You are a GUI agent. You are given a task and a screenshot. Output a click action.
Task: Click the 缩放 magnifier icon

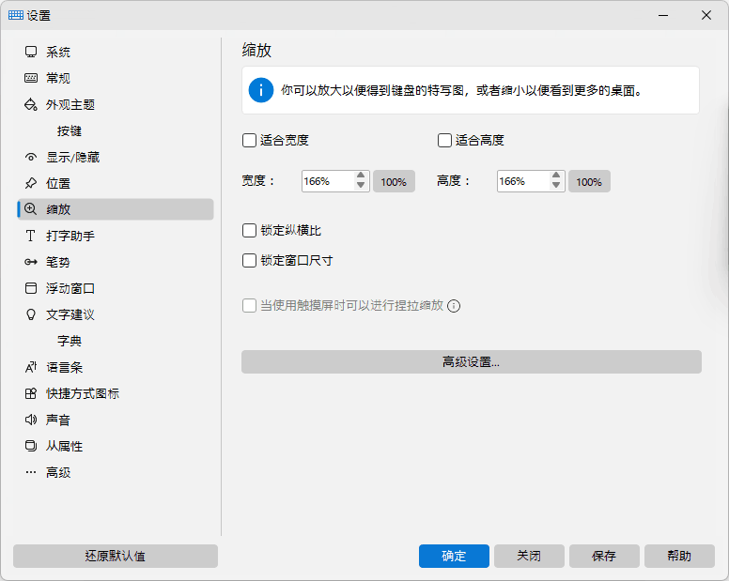(31, 209)
